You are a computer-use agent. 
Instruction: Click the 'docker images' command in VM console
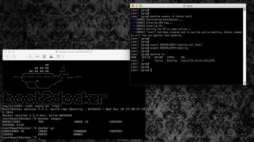click(50, 119)
